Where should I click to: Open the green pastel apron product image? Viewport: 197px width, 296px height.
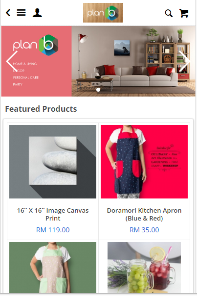coord(53,268)
